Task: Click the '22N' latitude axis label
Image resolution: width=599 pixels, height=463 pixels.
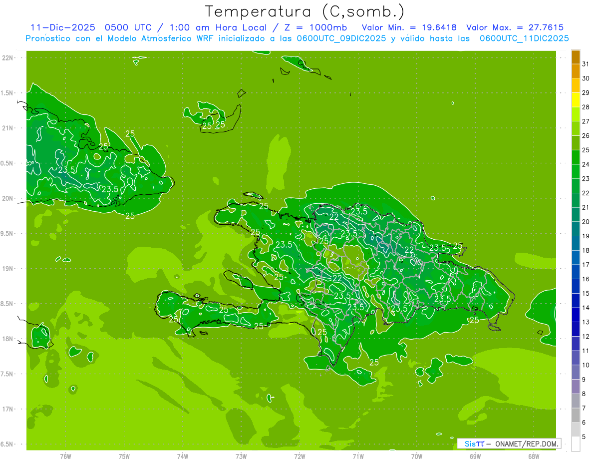Action: 8,57
